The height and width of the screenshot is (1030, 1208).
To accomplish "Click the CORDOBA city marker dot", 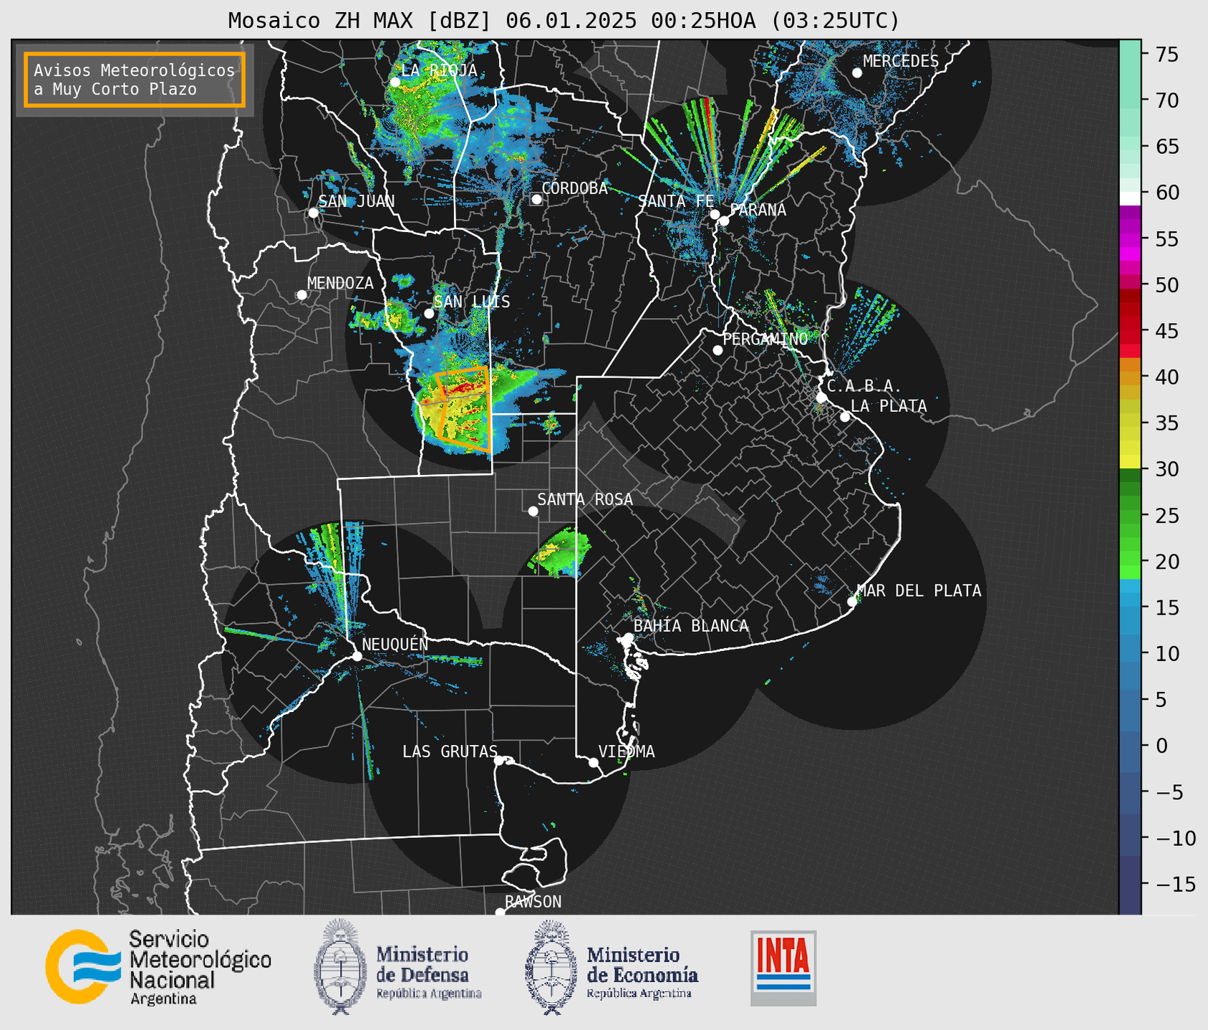I will [x=536, y=199].
